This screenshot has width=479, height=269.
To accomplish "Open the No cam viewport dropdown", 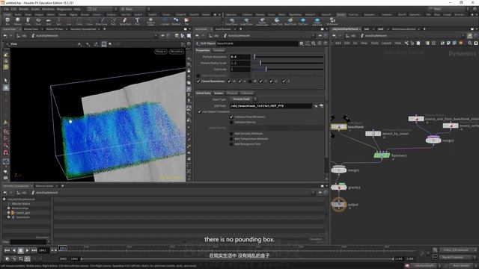I will (x=177, y=52).
